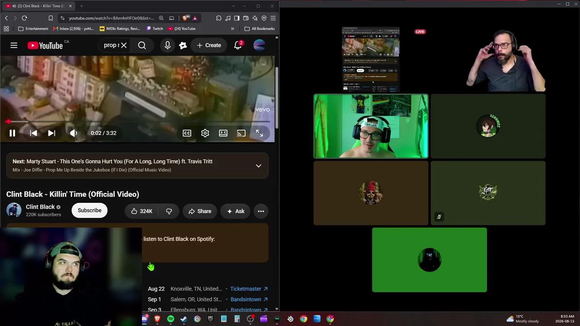
Task: Open Spotify from the taskbar
Action: 170,319
